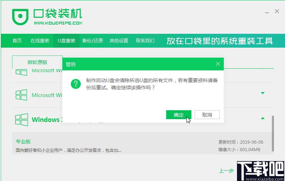This screenshot has width=285, height=181.
Task: Switch to 在线重装 tab
Action: coord(40,41)
